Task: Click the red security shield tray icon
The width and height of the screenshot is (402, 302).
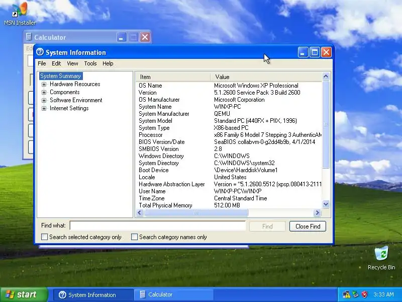Action: coord(365,294)
